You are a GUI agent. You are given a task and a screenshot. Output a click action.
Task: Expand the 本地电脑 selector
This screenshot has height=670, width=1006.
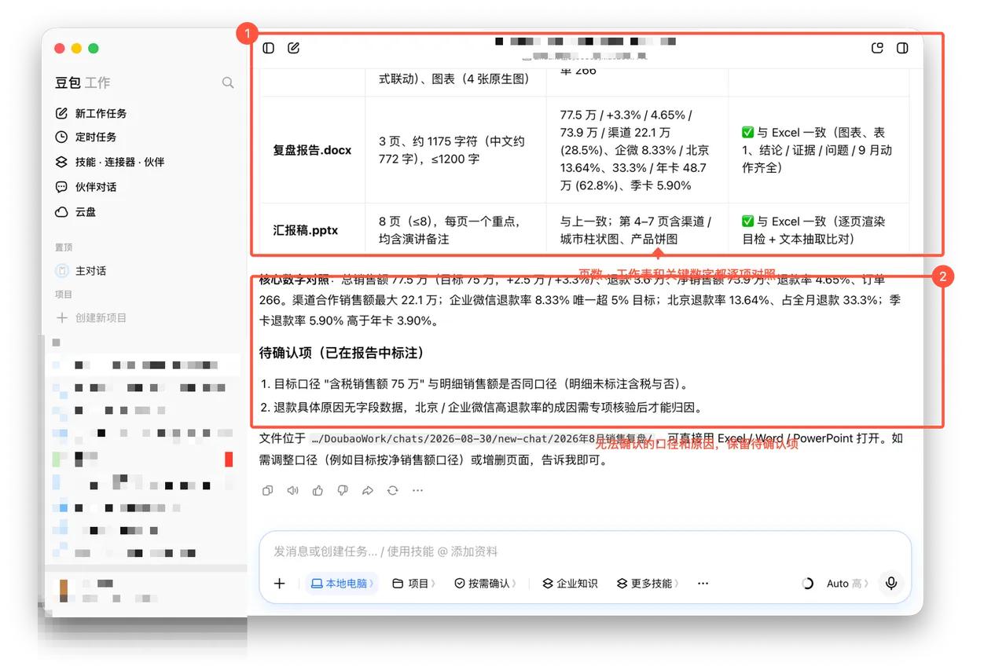(x=342, y=584)
